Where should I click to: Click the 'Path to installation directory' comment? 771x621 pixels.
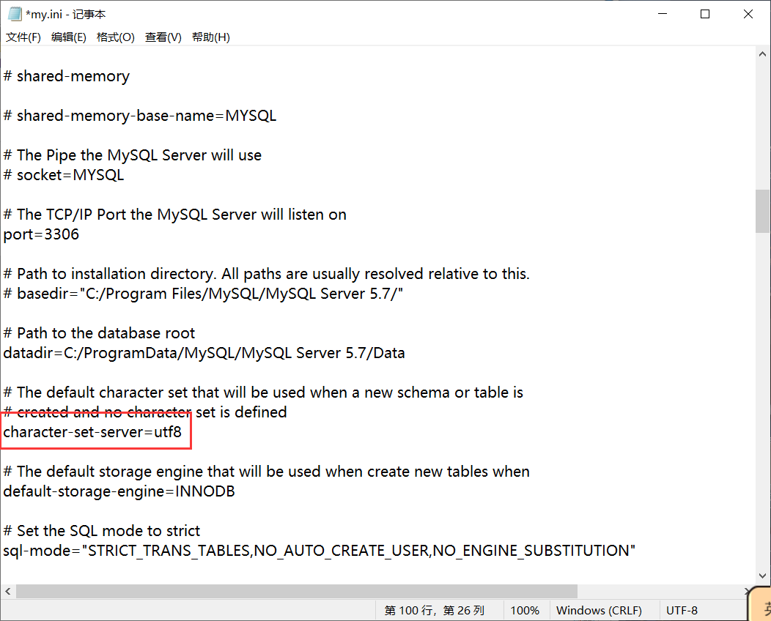(267, 274)
